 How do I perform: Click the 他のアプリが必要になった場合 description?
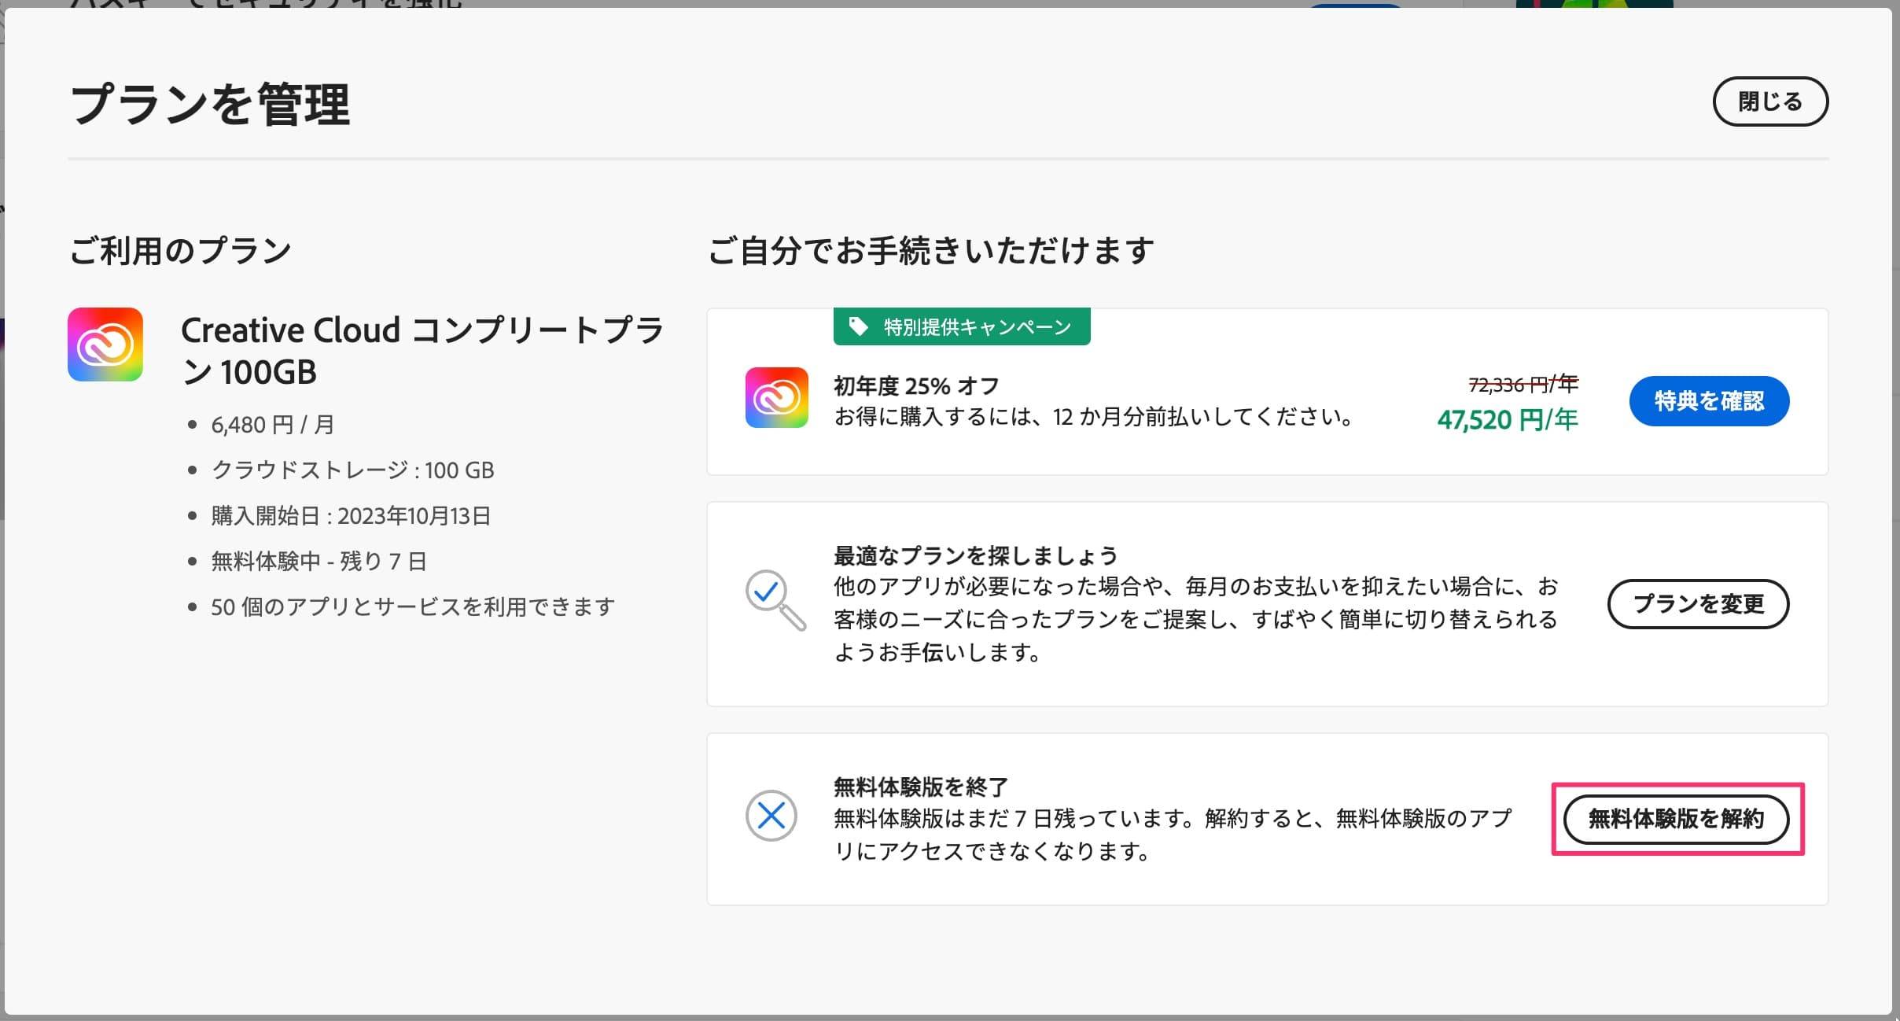[x=1195, y=620]
